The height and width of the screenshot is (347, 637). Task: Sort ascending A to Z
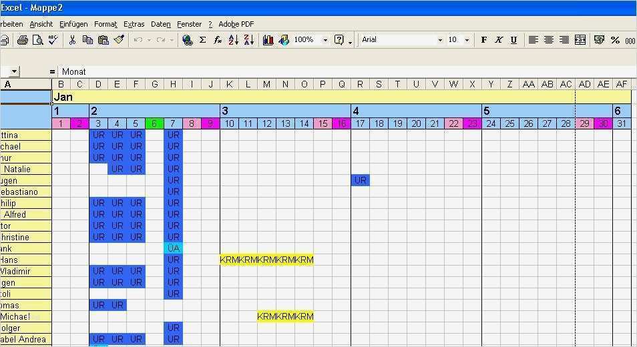[234, 40]
